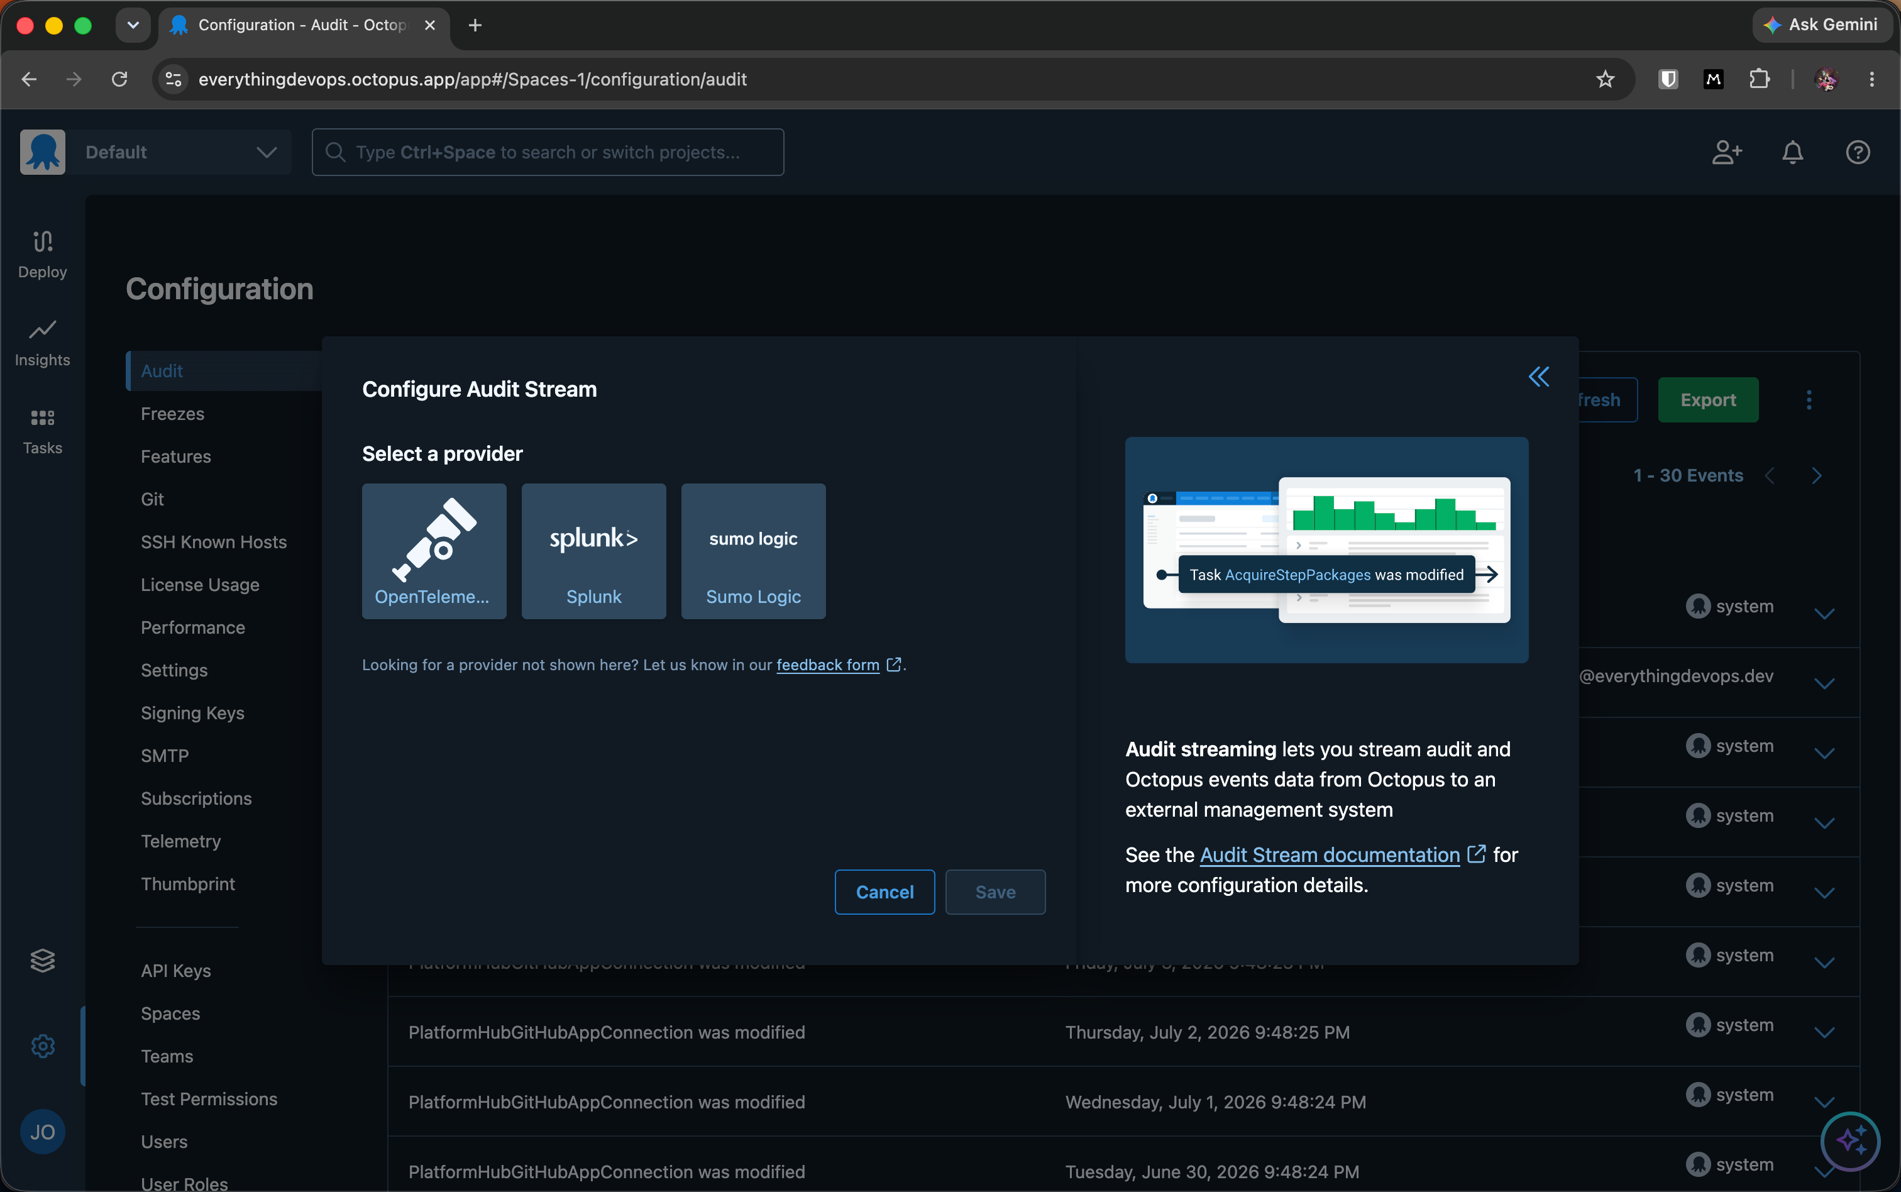
Task: Select the OpenTelemetry provider card
Action: click(x=434, y=551)
